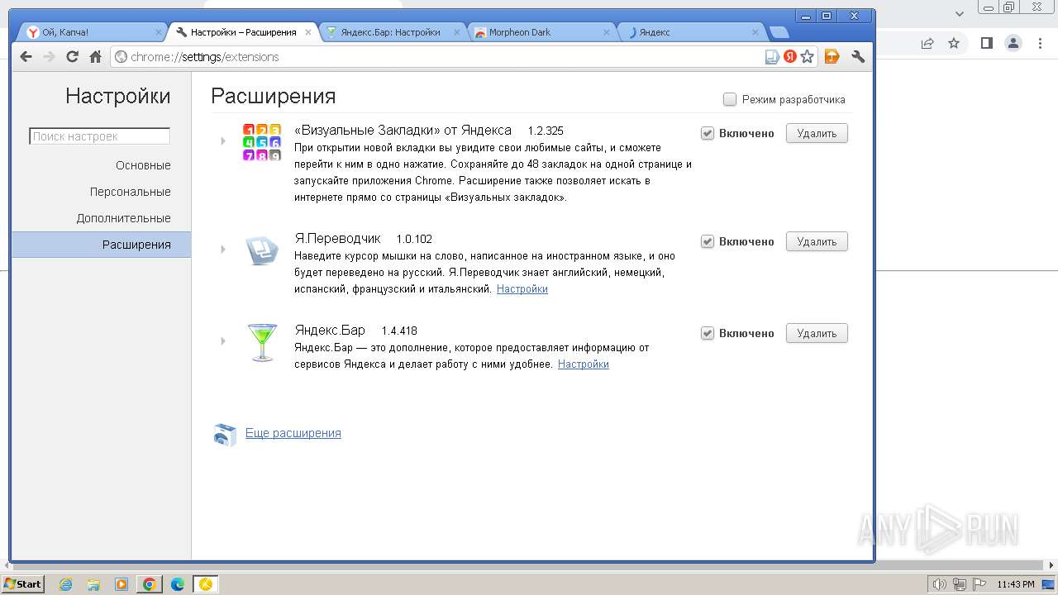Click the Visual Bookmarks extension icon

pos(261,142)
